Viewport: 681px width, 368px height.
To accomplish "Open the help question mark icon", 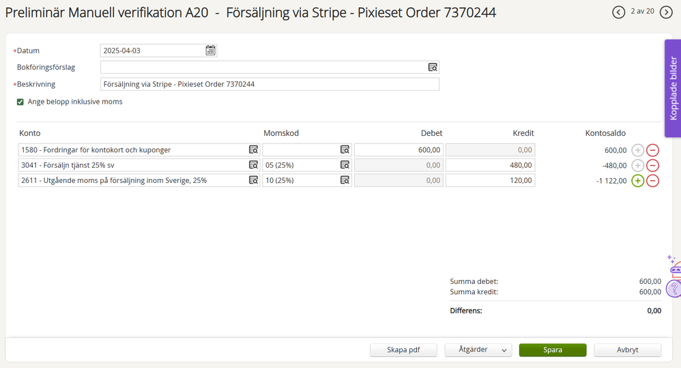I will (674, 289).
